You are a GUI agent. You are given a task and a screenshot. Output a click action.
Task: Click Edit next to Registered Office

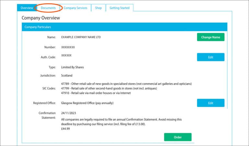pos(210,103)
